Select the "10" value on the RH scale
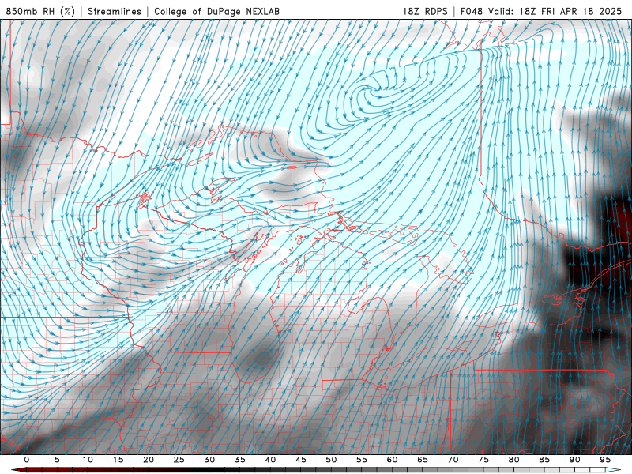 coord(88,460)
